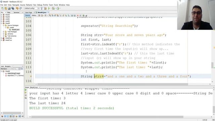Image resolution: width=215 pixels, height=121 pixels.
Task: Click the New File toolbar icon
Action: tap(2, 8)
